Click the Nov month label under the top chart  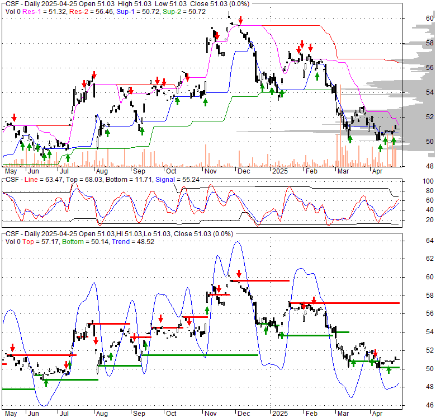[211, 171]
